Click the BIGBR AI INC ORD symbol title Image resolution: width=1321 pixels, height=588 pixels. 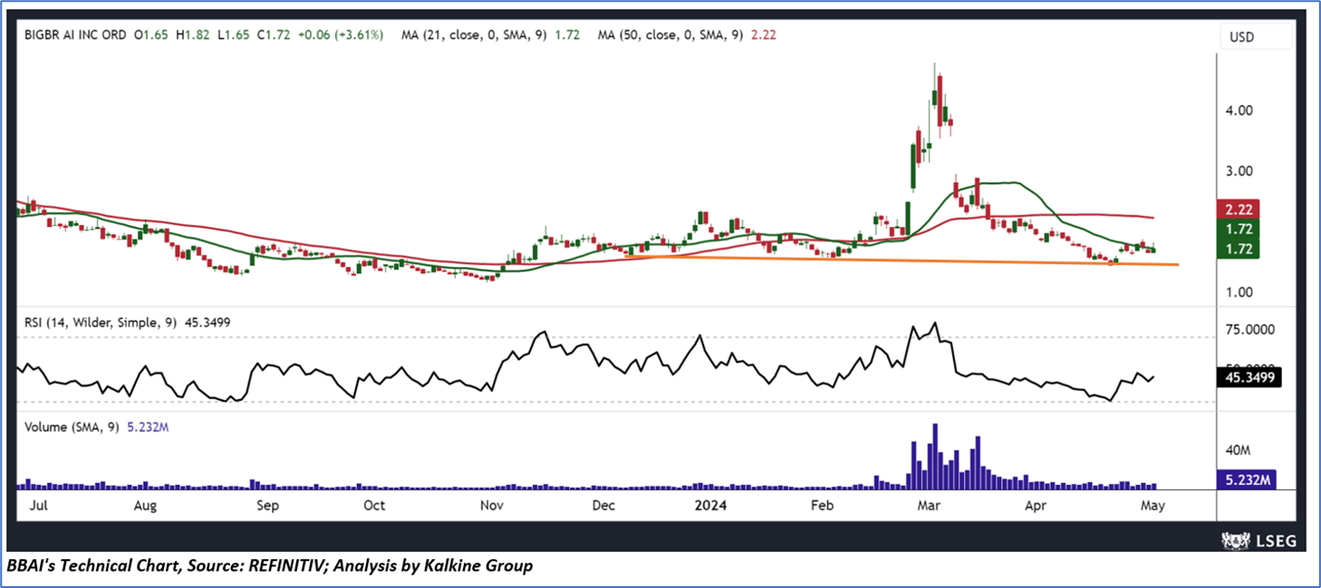click(x=74, y=35)
